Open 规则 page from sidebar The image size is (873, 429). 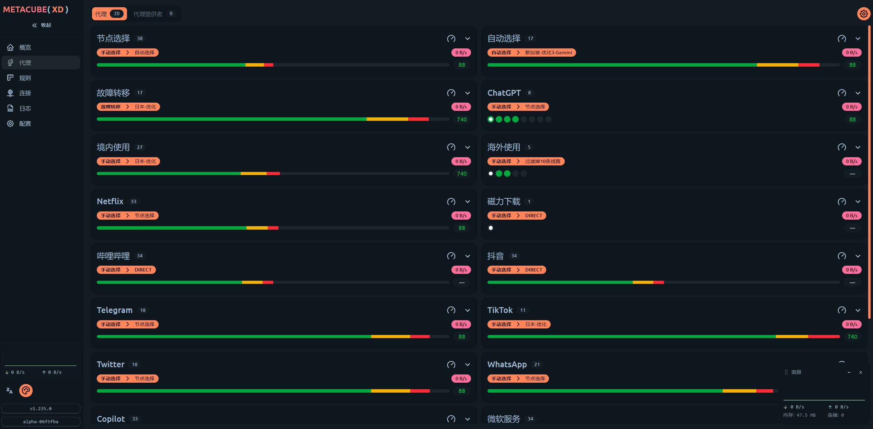click(25, 78)
